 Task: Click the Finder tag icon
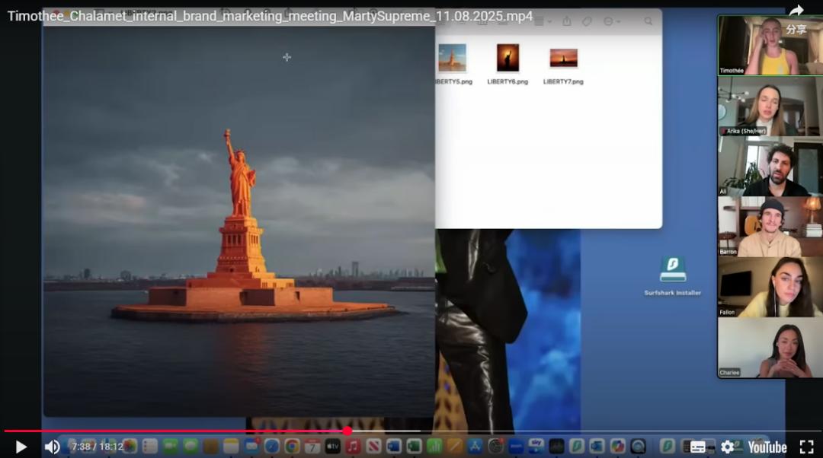[x=587, y=21]
